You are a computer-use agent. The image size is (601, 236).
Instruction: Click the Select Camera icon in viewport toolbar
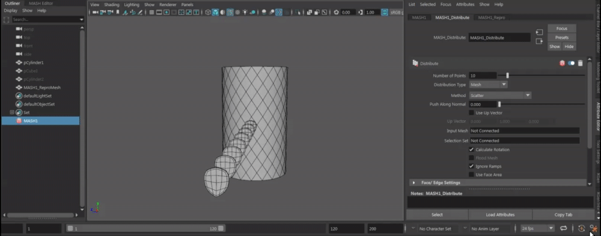tap(96, 13)
